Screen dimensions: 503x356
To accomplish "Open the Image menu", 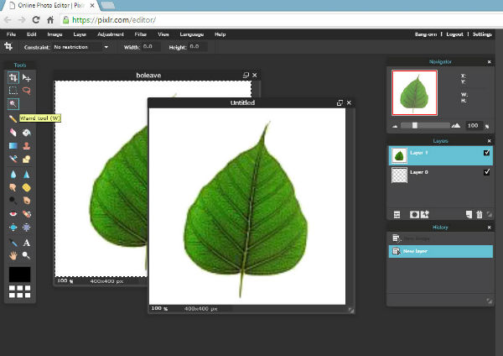I will (54, 34).
